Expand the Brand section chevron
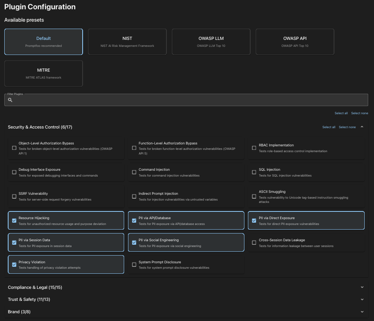 362,312
